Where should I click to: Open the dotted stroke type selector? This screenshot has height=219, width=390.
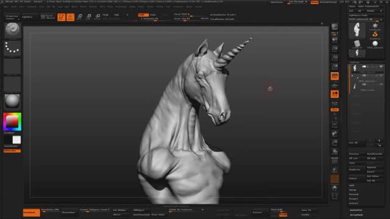point(12,47)
